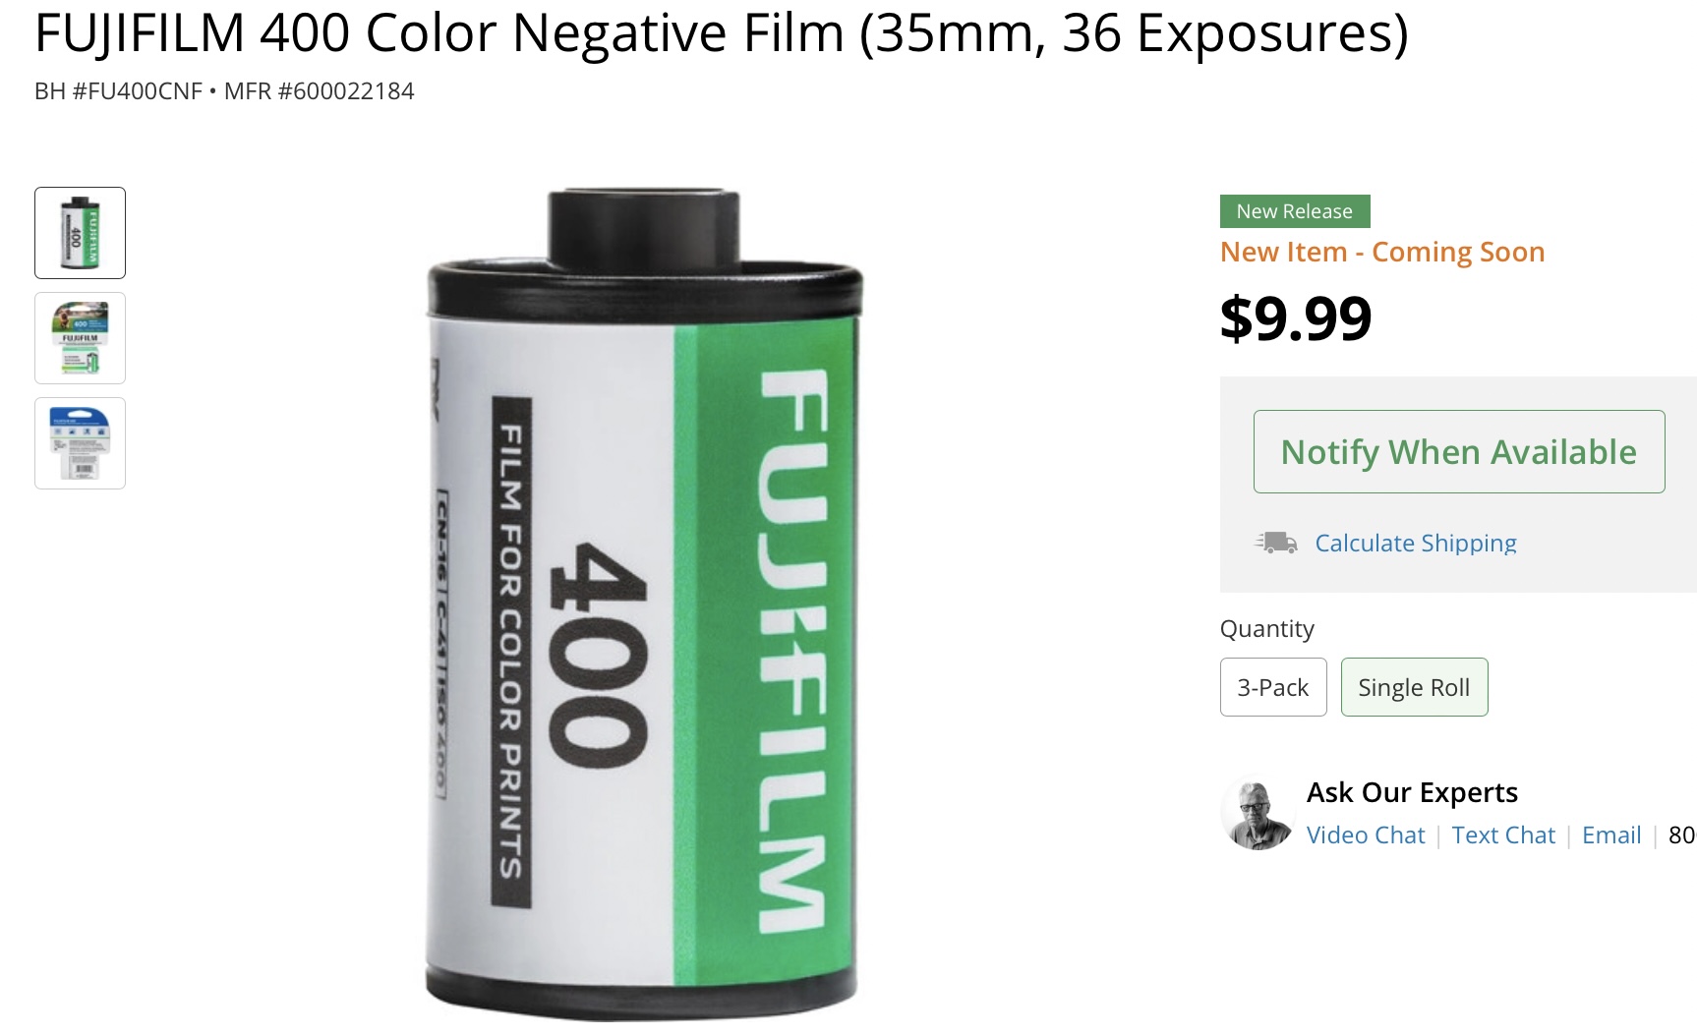Click the New Item - Coming Soon text
The image size is (1697, 1036).
1382,252
